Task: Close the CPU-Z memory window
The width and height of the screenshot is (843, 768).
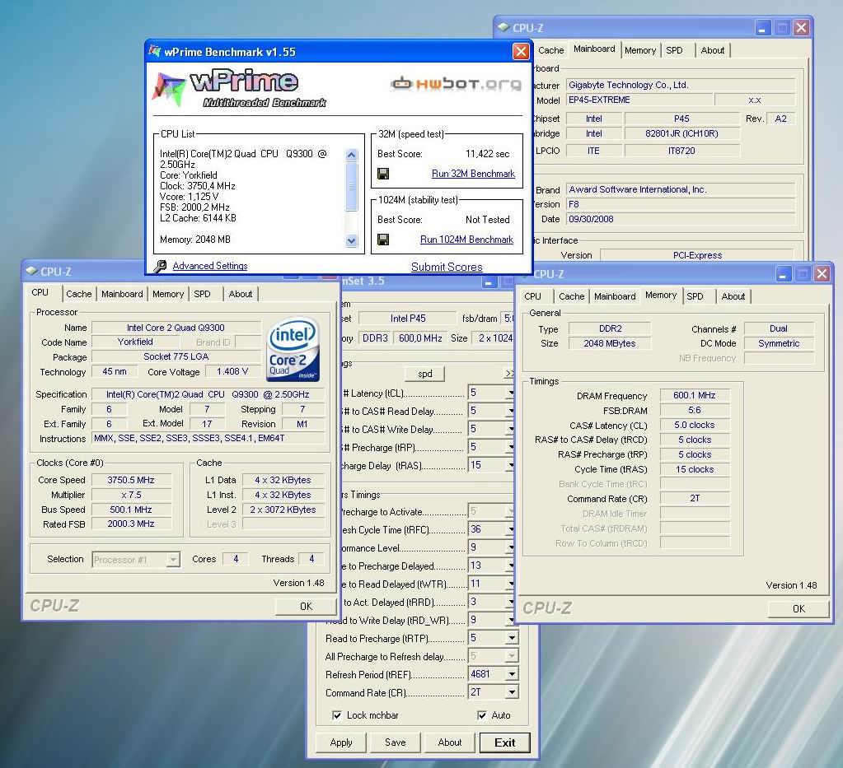Action: point(822,274)
